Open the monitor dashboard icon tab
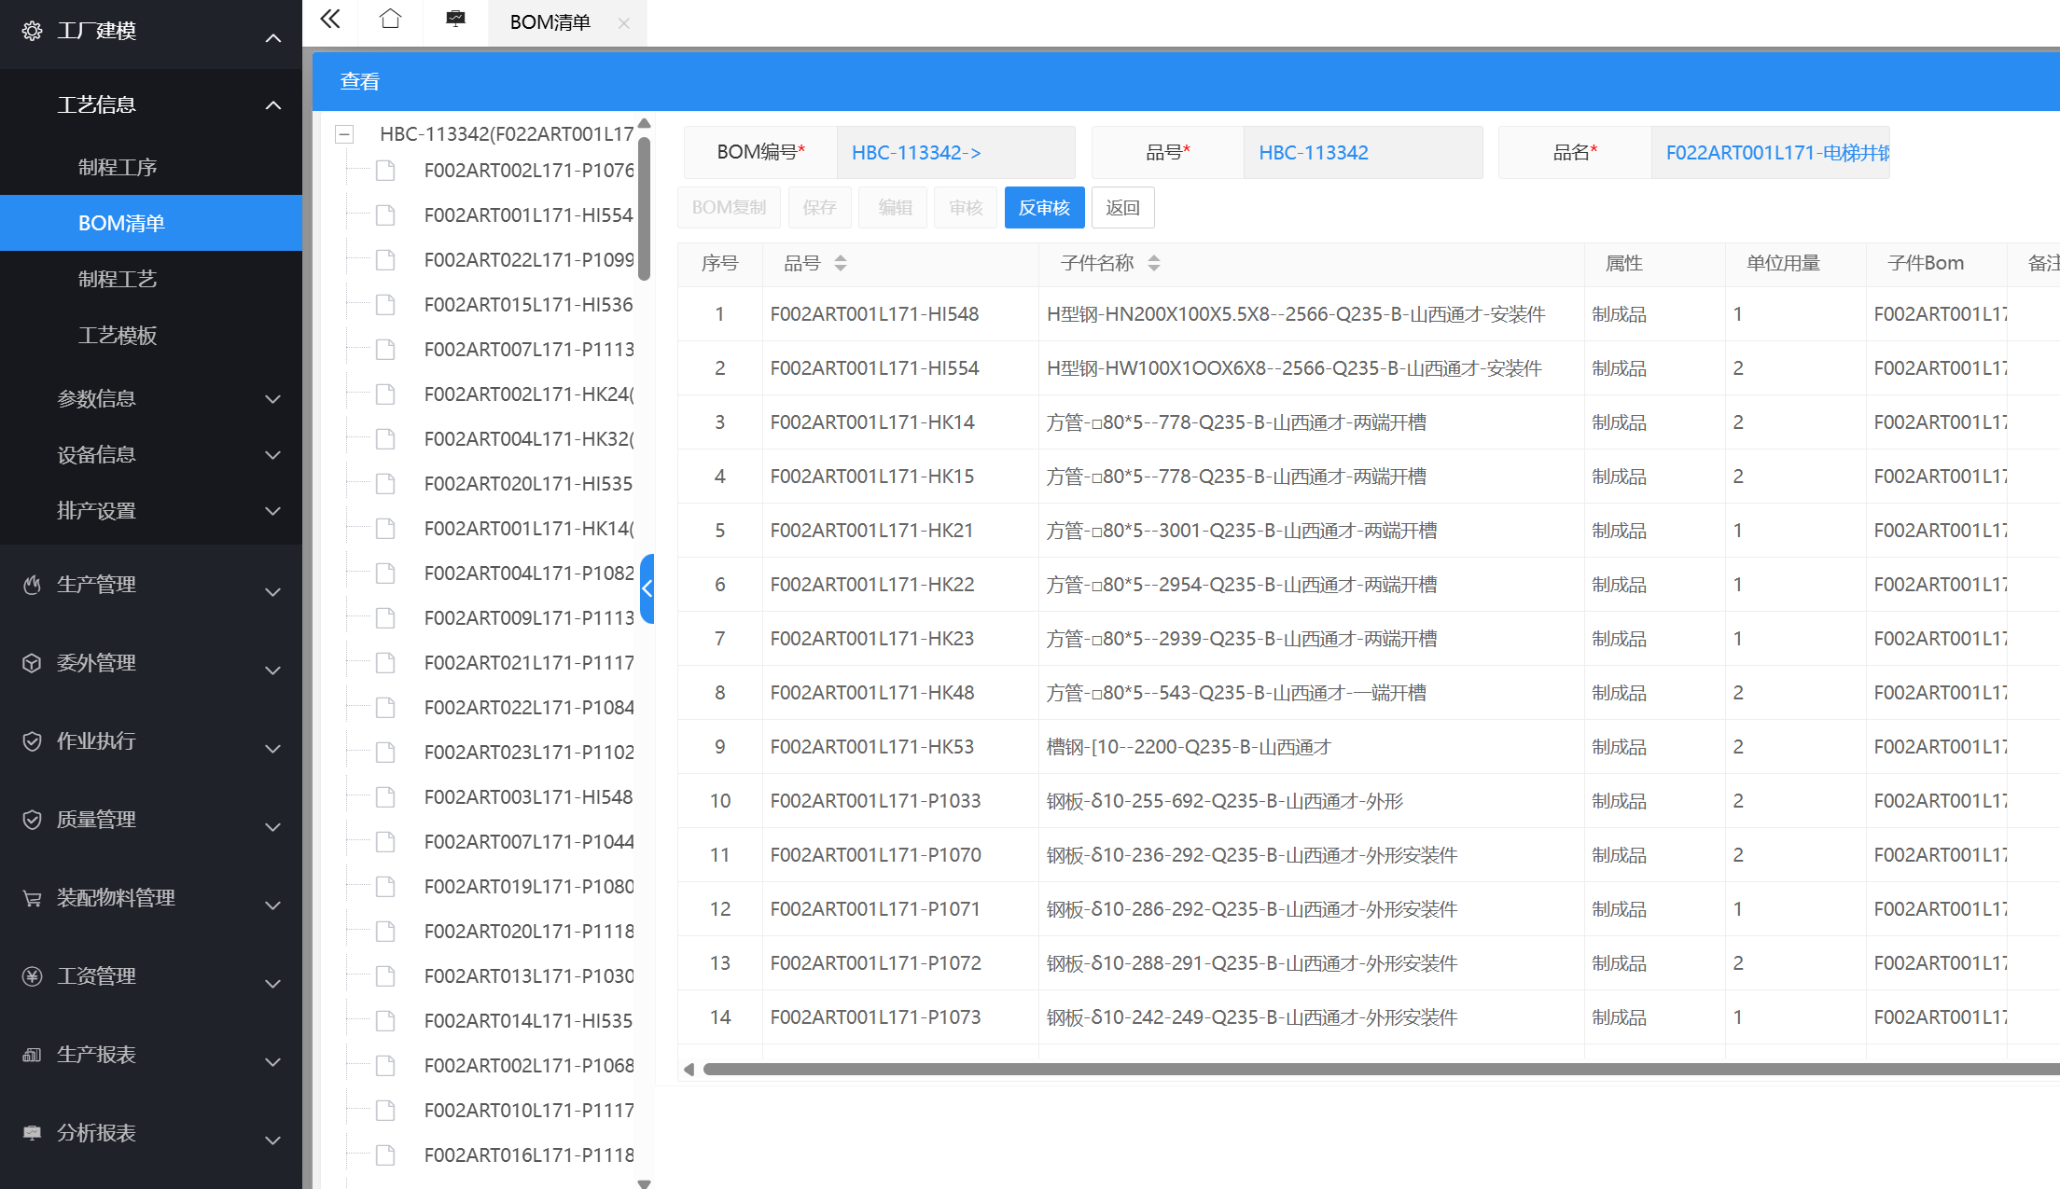The height and width of the screenshot is (1189, 2060). (x=455, y=20)
